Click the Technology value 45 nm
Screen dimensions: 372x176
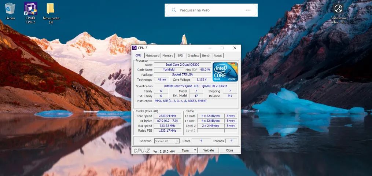tap(162, 80)
